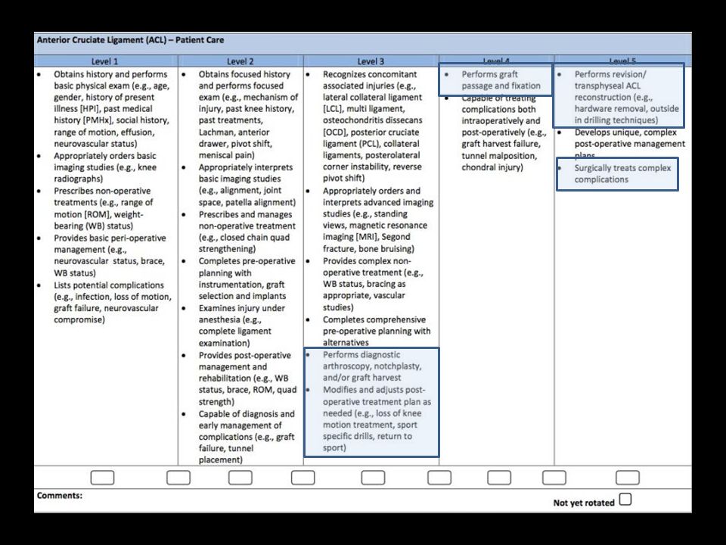The height and width of the screenshot is (545, 726).
Task: Click 'Provides post-operative management and rehabilitation' bullet
Action: pyautogui.click(x=248, y=378)
